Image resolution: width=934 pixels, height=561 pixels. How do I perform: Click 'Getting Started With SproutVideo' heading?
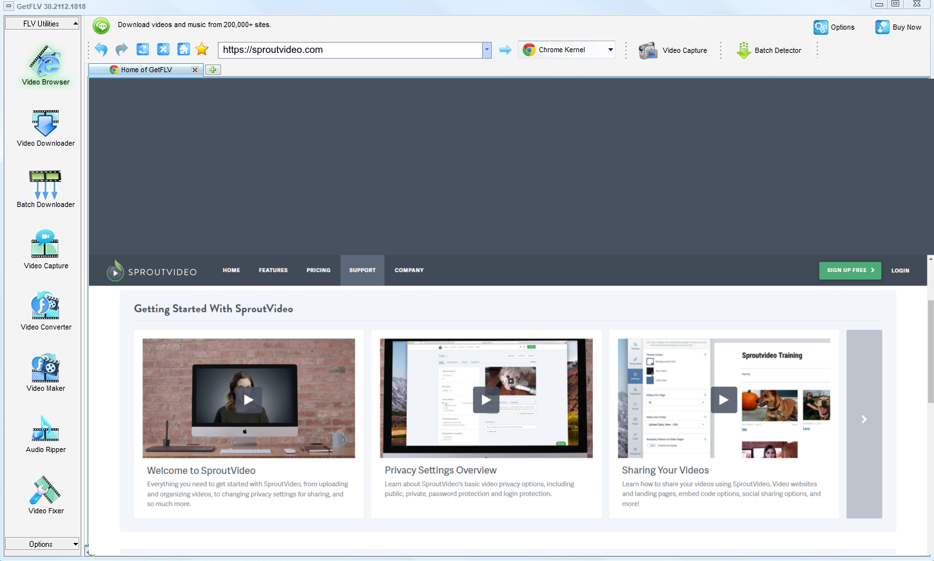click(213, 309)
